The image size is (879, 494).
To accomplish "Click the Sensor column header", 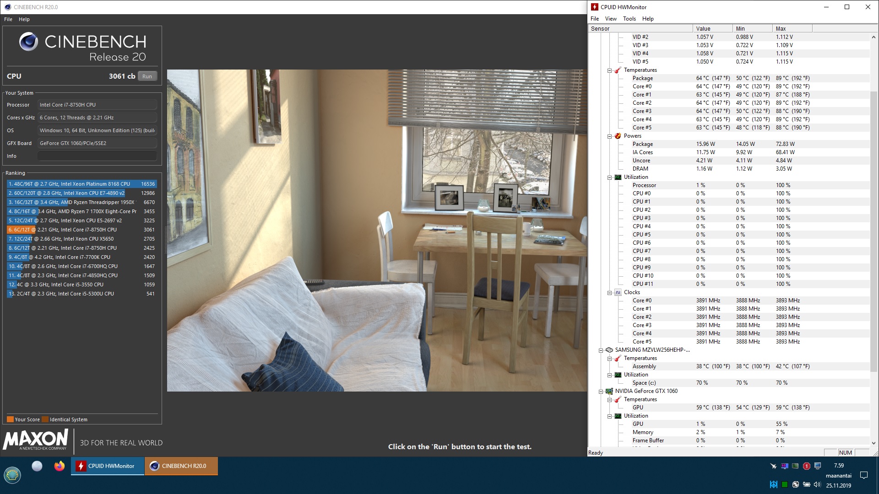I will click(640, 28).
